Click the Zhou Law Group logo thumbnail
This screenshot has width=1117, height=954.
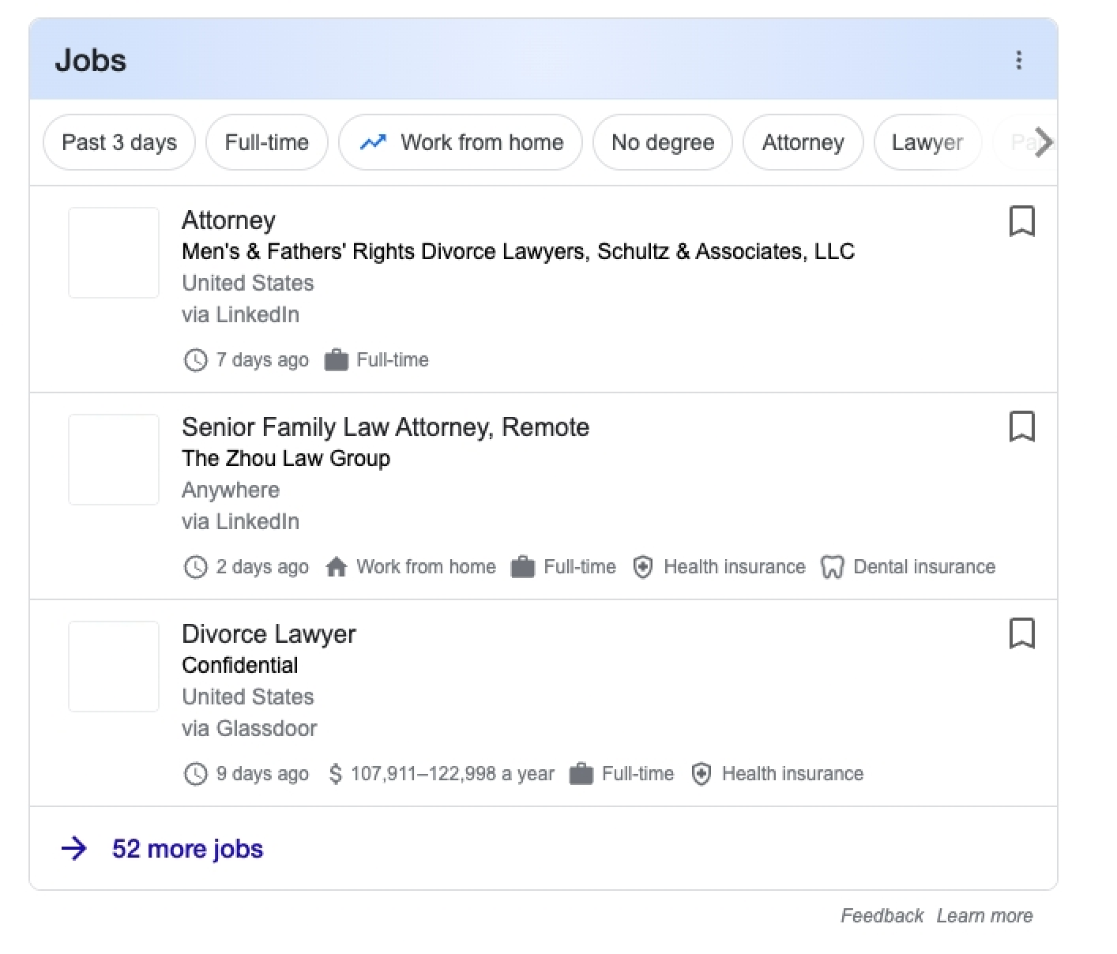point(114,460)
